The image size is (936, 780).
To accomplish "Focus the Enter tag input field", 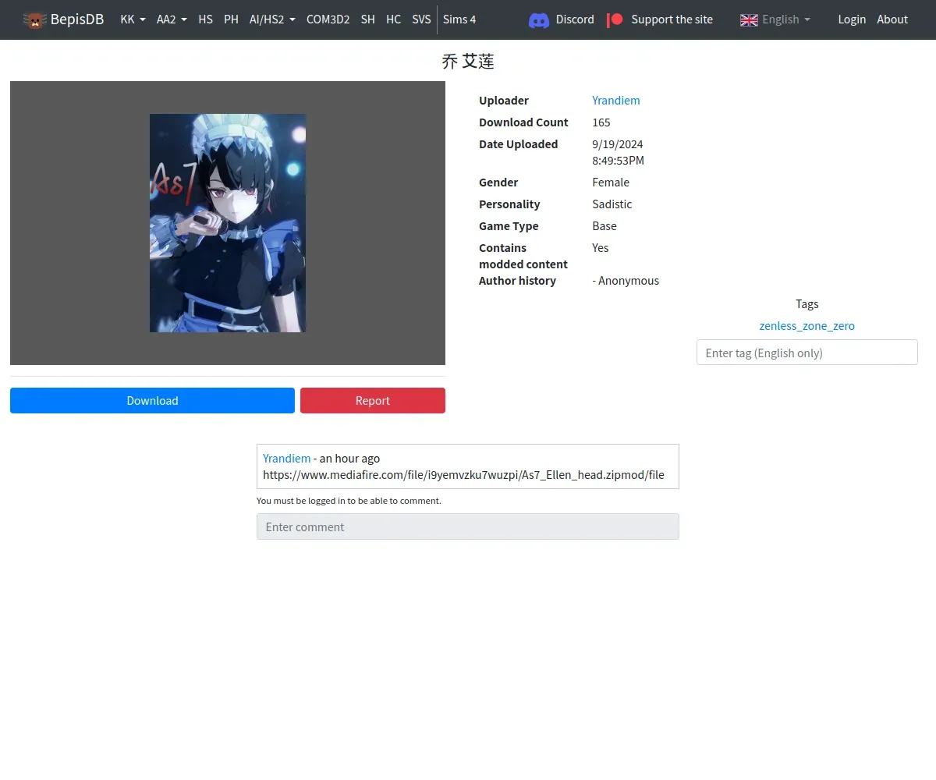I will [x=807, y=352].
